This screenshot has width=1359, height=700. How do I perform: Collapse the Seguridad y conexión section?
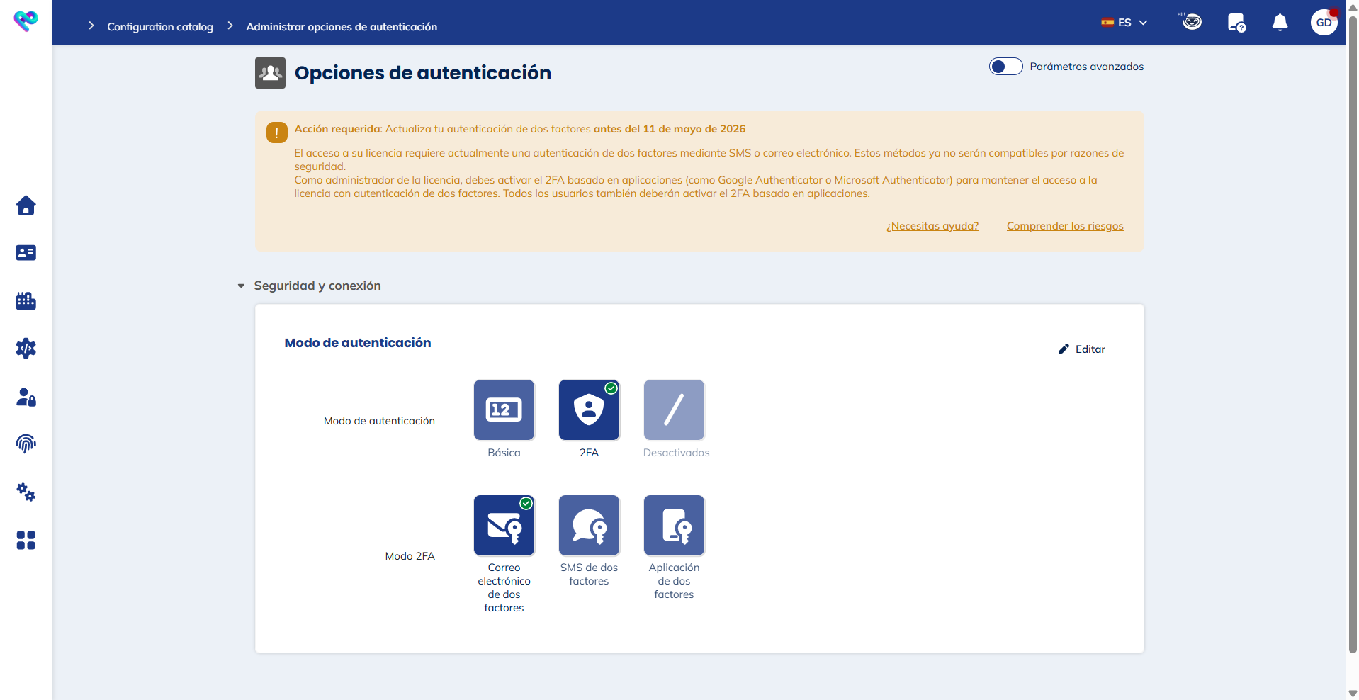[241, 286]
